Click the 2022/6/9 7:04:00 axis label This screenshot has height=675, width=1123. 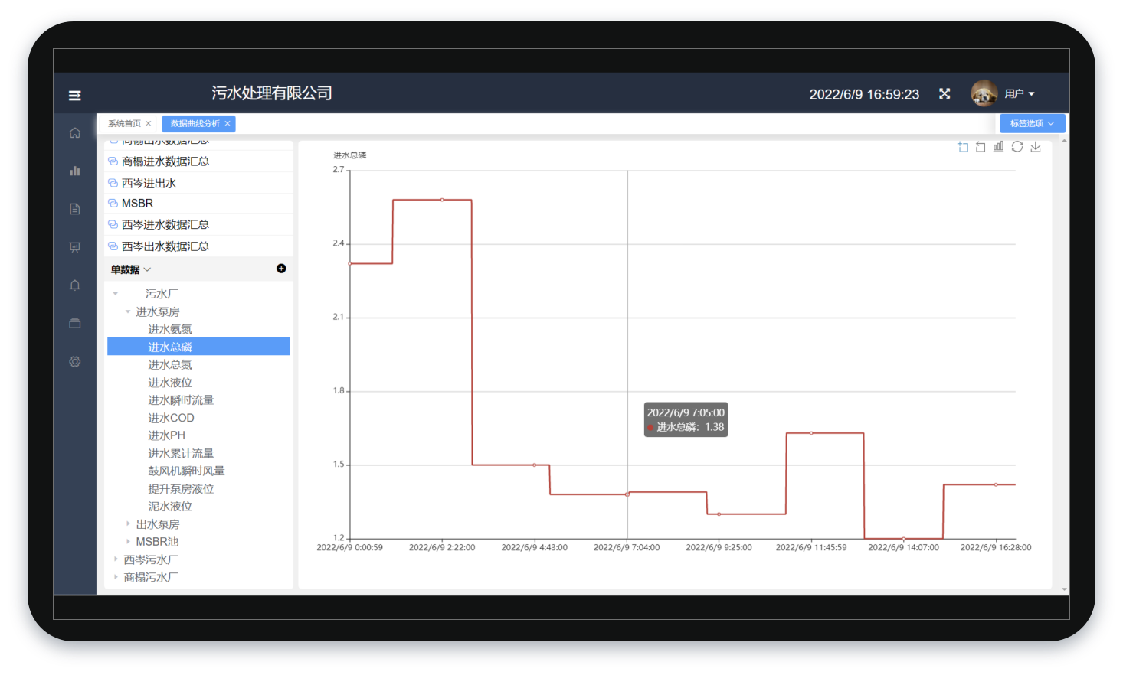[x=627, y=547]
